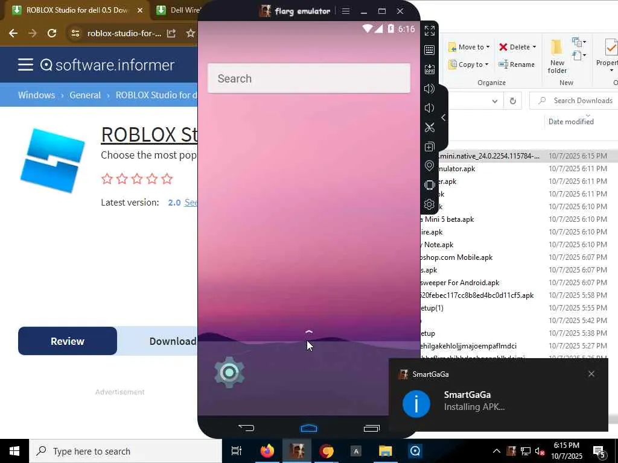Select the mini.native_24.0.2254 file row
The height and width of the screenshot is (463, 618).
coord(519,156)
